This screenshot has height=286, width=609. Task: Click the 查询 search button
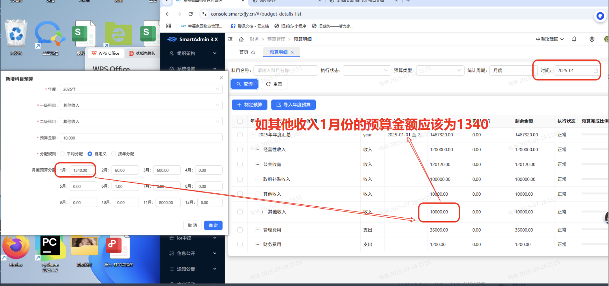coord(244,84)
